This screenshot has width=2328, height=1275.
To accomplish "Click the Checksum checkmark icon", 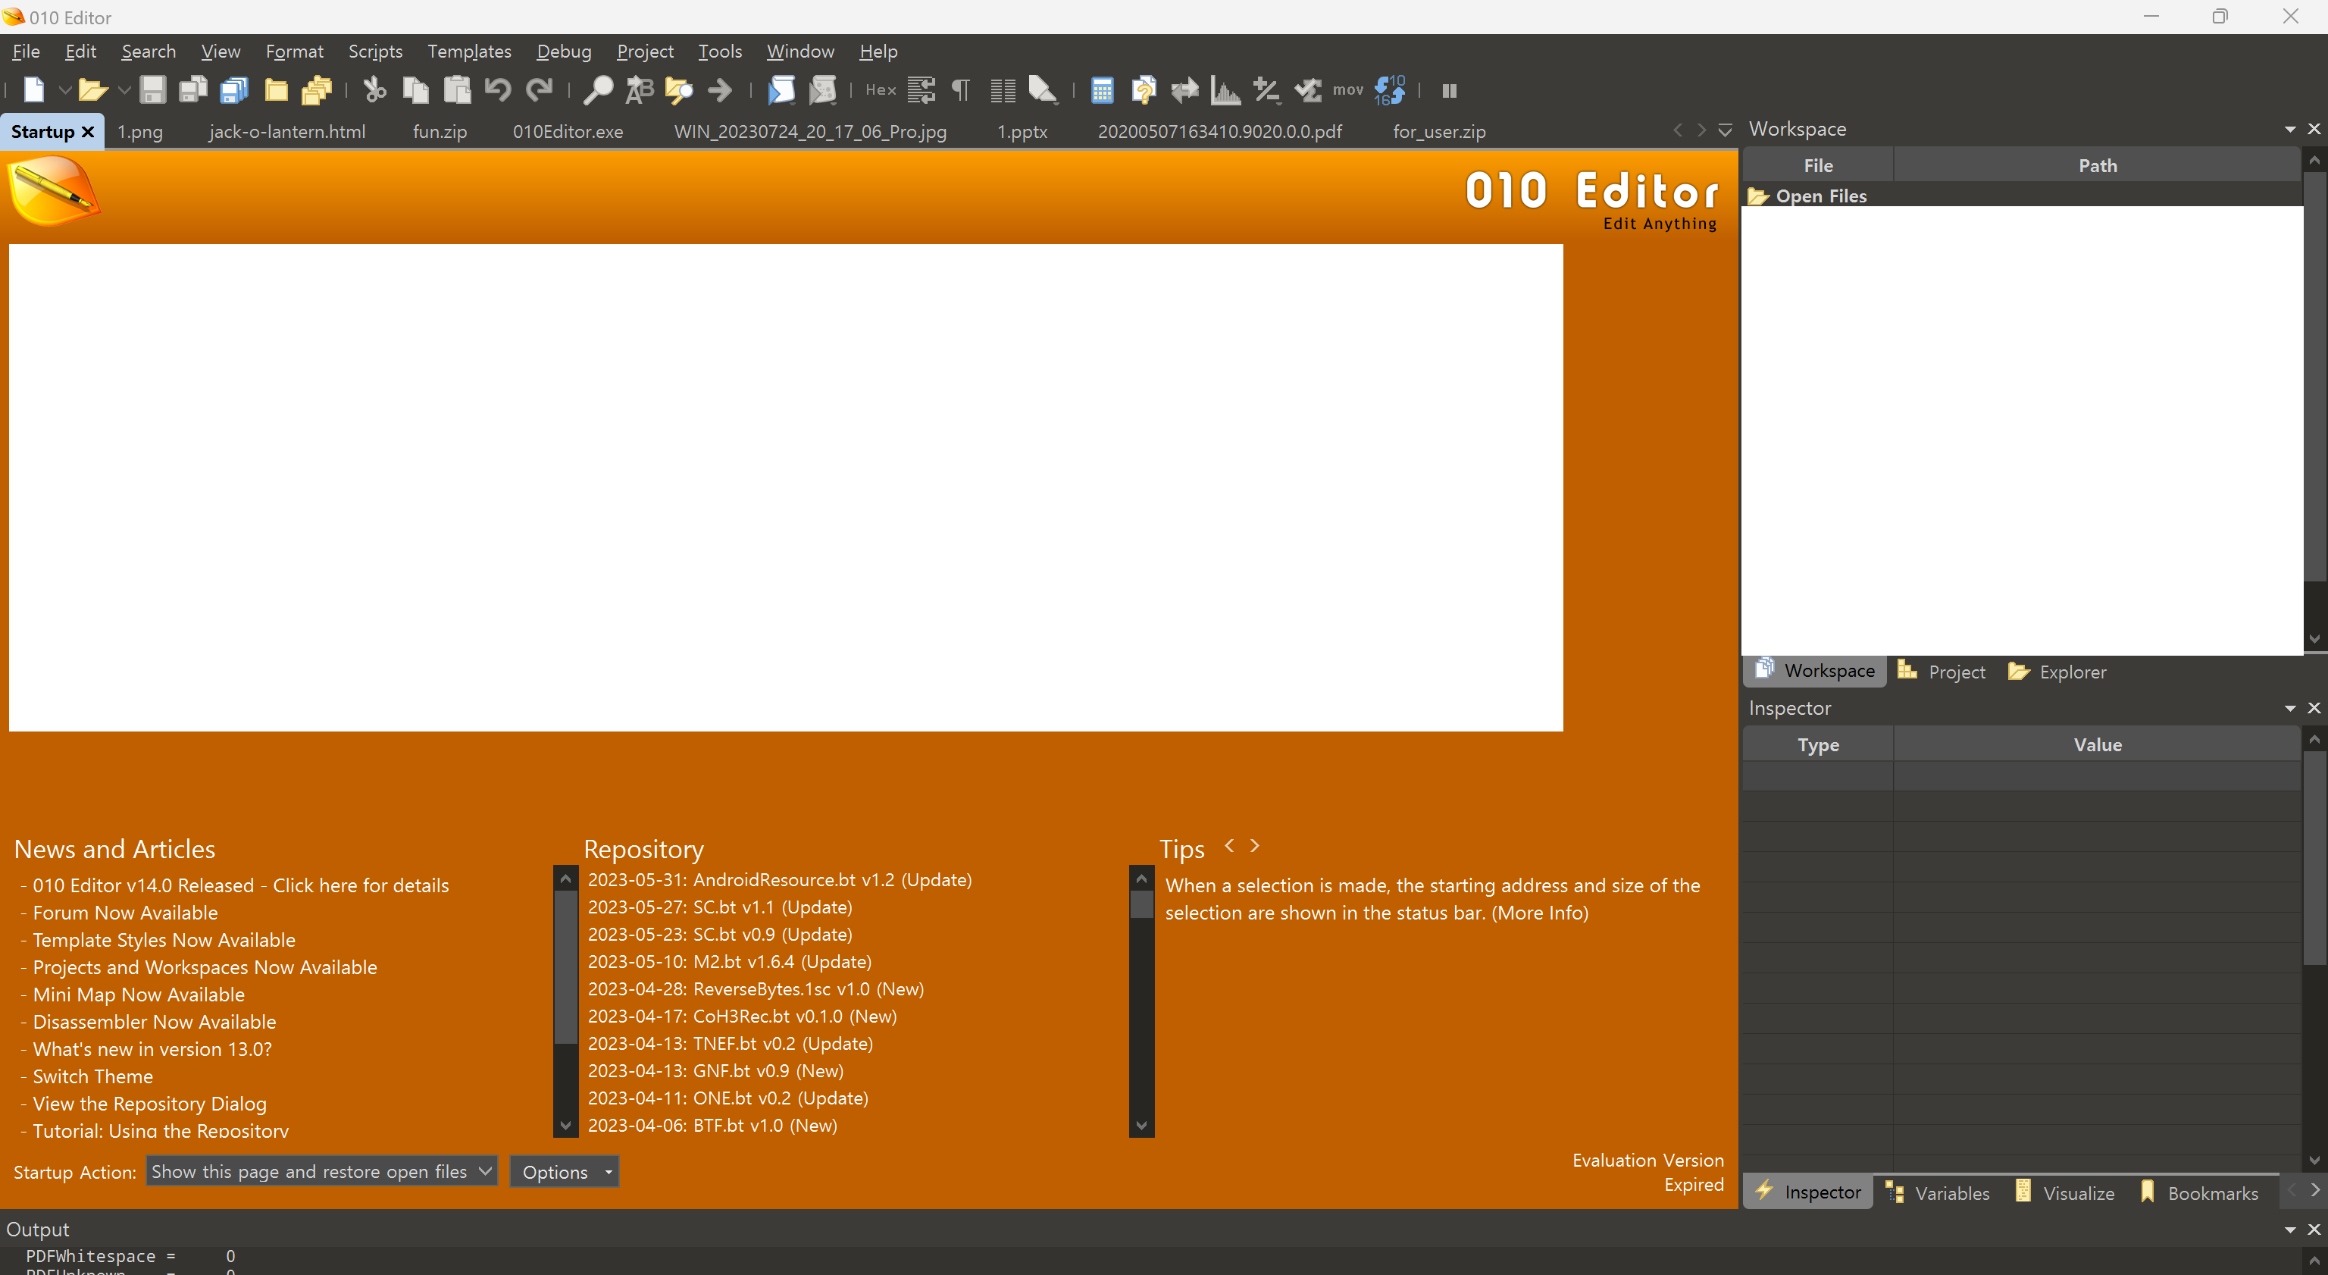I will (1308, 89).
